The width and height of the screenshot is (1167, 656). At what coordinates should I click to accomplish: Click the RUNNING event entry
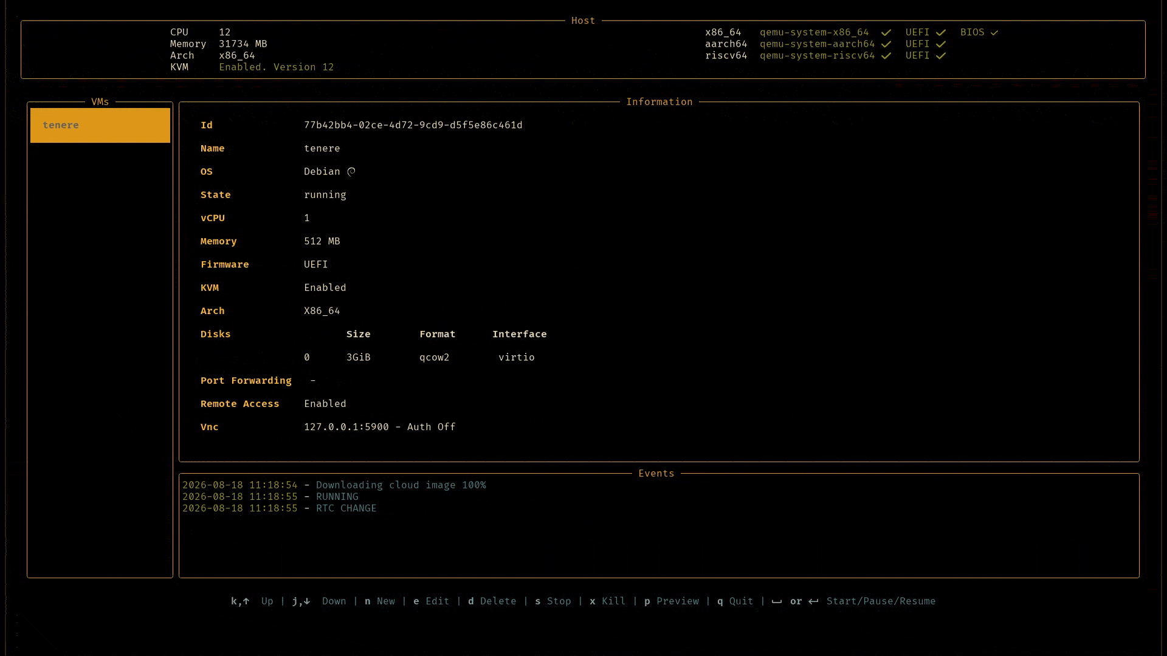337,497
